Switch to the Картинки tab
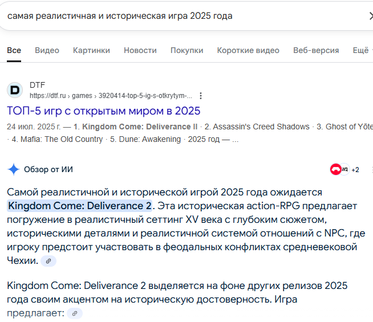Screen dimensions: 373x322 pos(91,50)
